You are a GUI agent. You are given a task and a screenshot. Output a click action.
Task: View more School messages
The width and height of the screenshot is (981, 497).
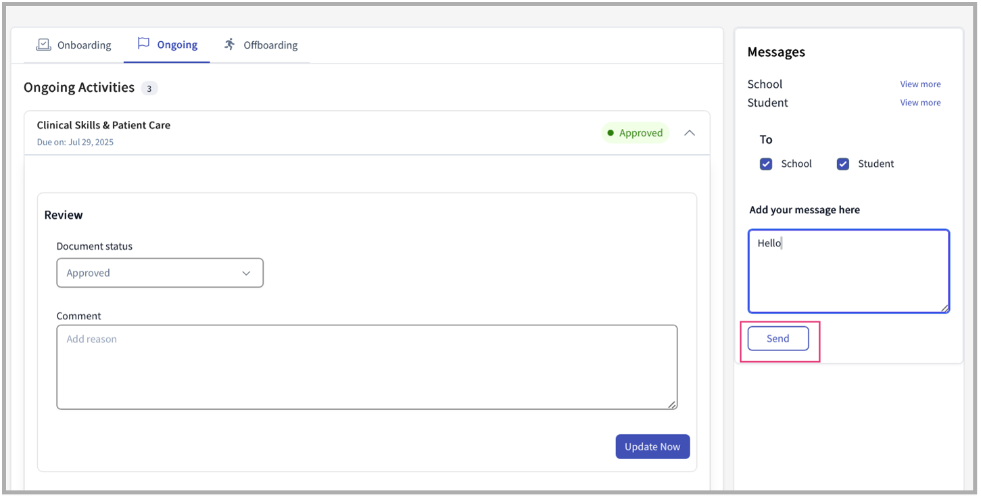coord(920,84)
